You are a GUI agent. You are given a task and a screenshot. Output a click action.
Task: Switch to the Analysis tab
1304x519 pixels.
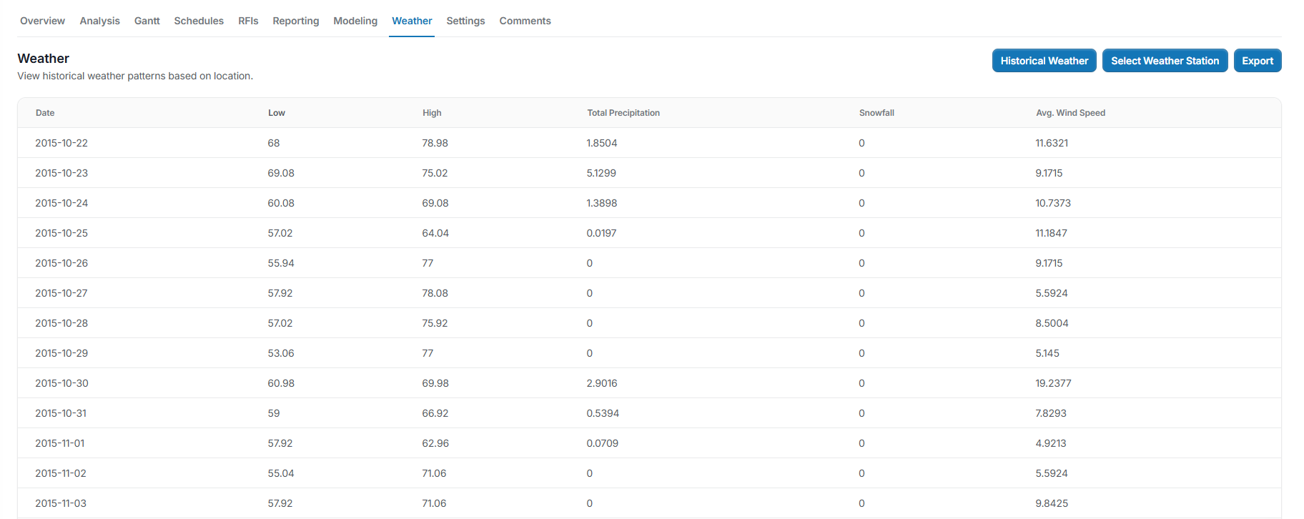99,21
